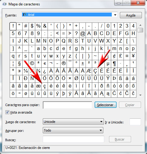Open the Fuente font dropdown
Image resolution: width=147 pixels, height=154 pixels.
(x=115, y=15)
